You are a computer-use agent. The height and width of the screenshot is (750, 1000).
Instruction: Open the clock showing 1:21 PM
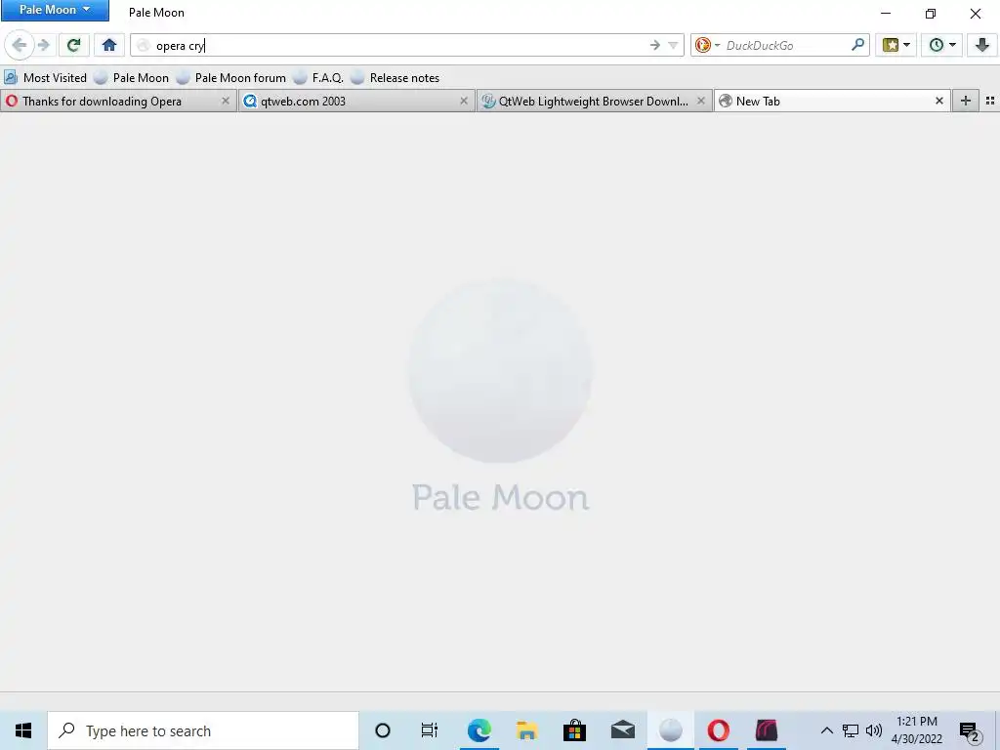click(916, 730)
